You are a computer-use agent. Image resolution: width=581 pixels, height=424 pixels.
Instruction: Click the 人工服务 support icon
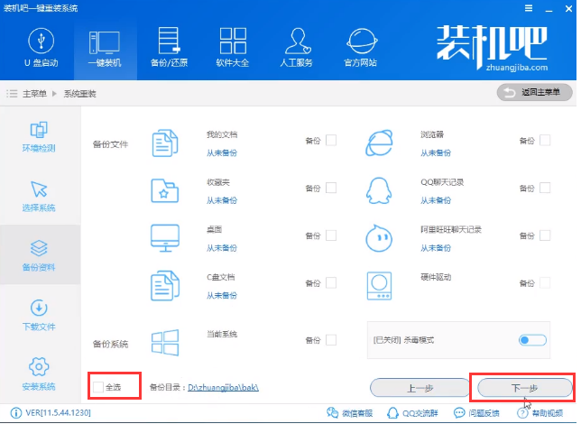click(x=298, y=47)
